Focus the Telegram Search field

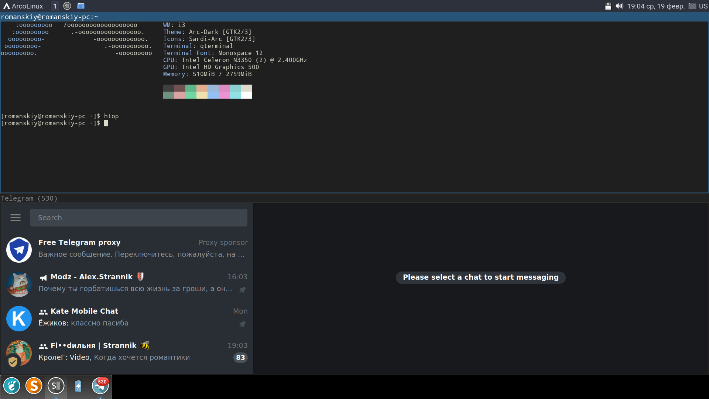tap(139, 218)
